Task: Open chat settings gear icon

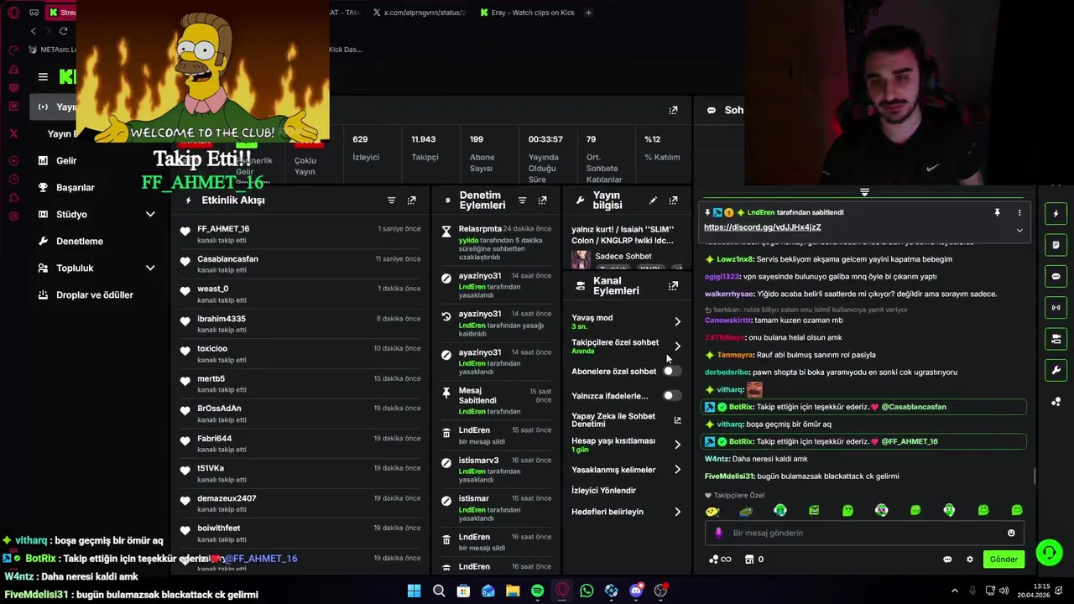Action: (970, 560)
